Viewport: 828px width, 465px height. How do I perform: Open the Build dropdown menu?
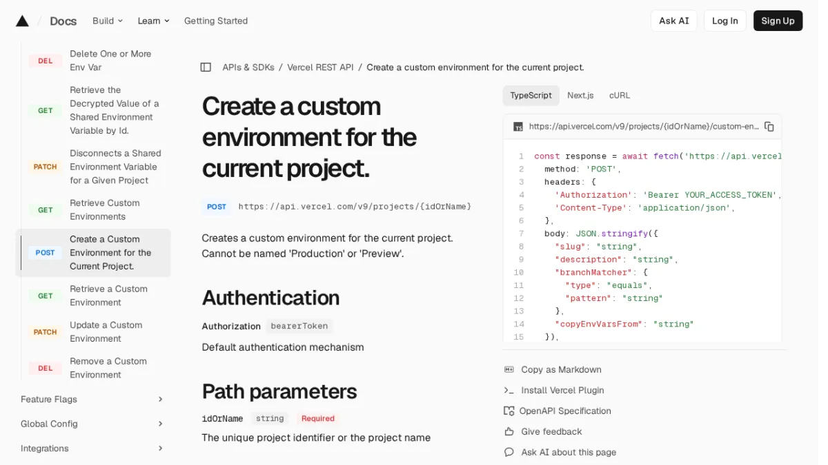coord(108,21)
